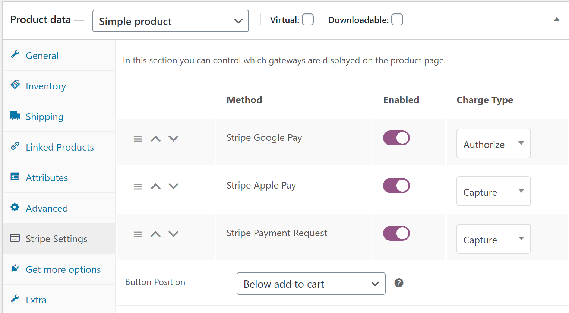Click the drag handle for Stripe Google Pay
Viewport: 569px width, 313px height.
point(137,139)
